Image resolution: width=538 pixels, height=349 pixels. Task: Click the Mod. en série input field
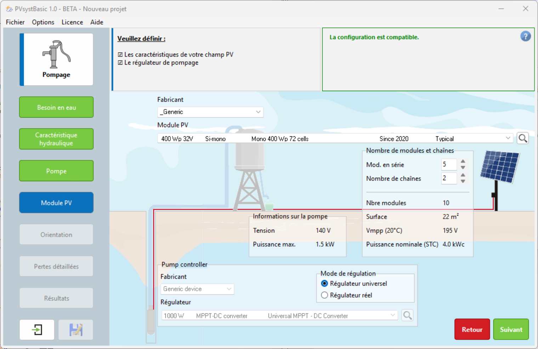[x=449, y=164]
